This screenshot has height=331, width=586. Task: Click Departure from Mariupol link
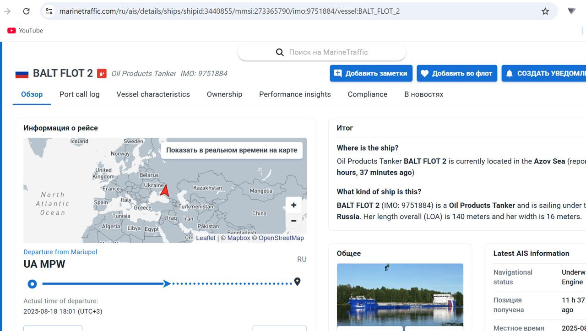(x=60, y=252)
